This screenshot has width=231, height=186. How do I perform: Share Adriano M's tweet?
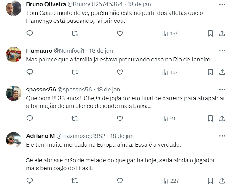[222, 180]
